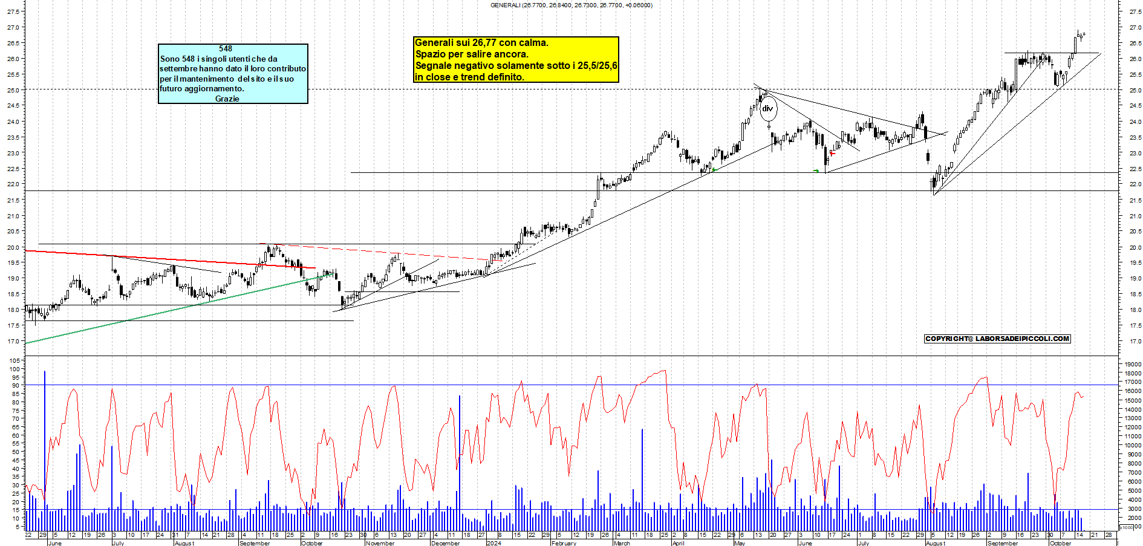Click the 'May' month label

pyautogui.click(x=740, y=543)
